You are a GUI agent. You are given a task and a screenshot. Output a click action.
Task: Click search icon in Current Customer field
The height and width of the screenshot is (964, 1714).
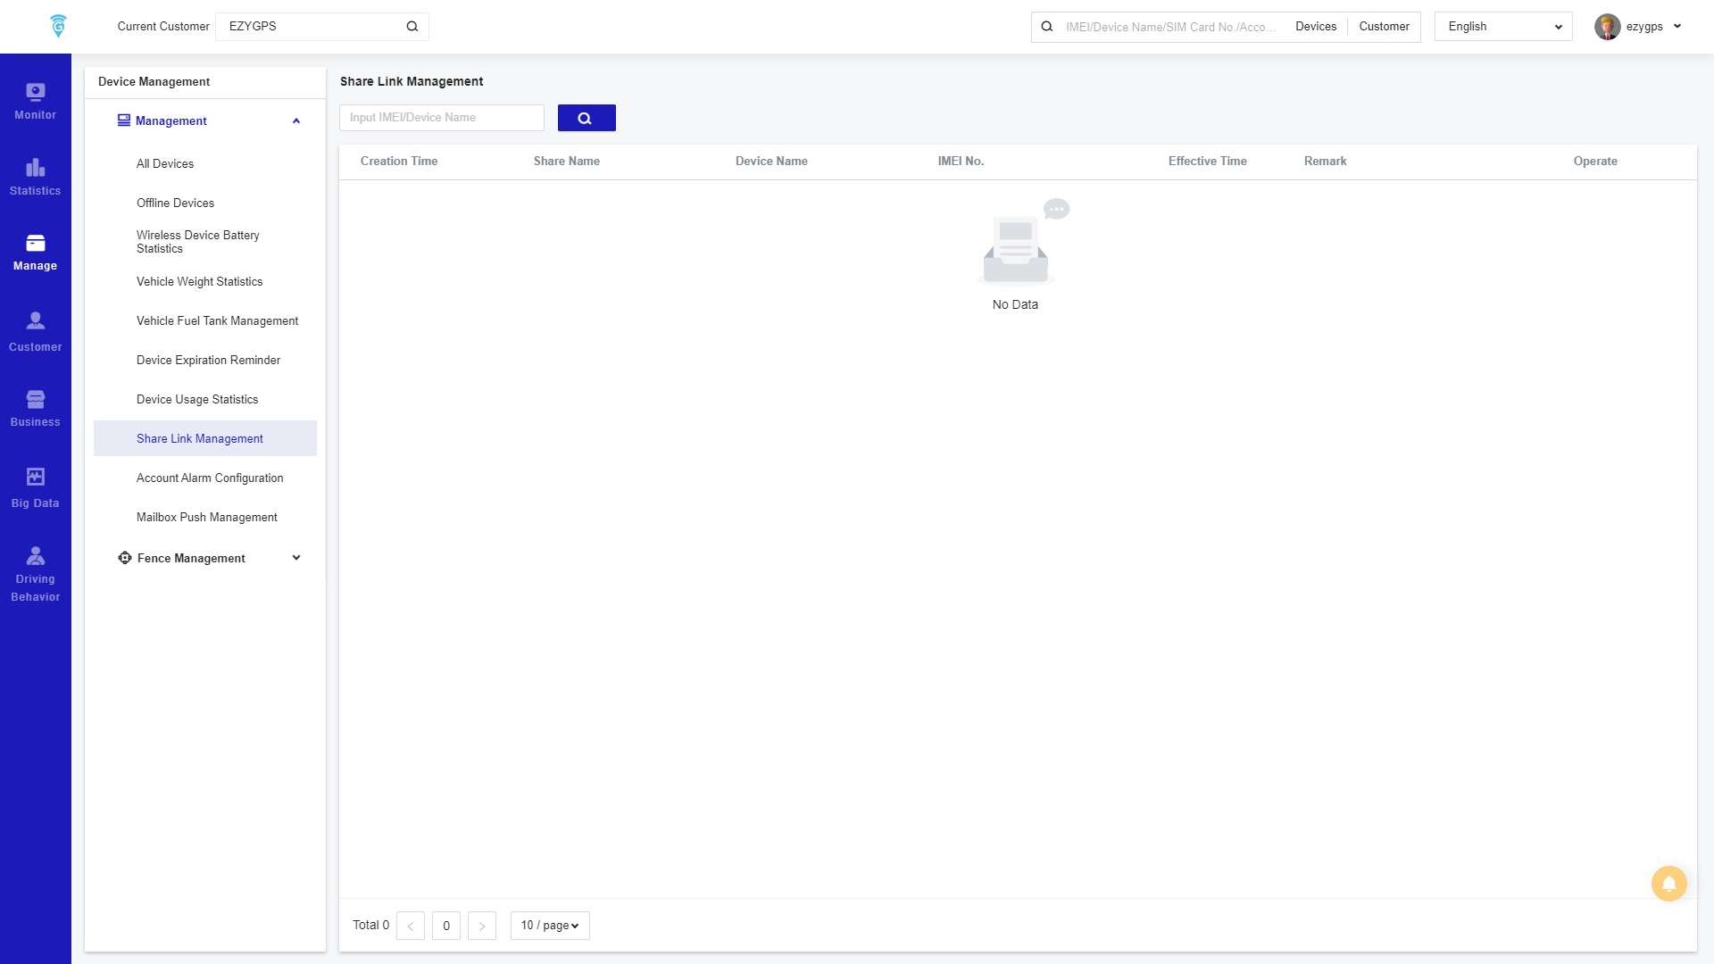[412, 27]
